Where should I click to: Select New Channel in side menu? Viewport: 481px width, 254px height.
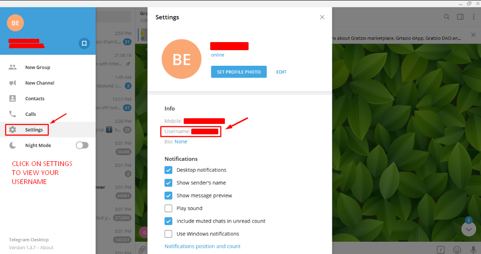tap(48, 83)
